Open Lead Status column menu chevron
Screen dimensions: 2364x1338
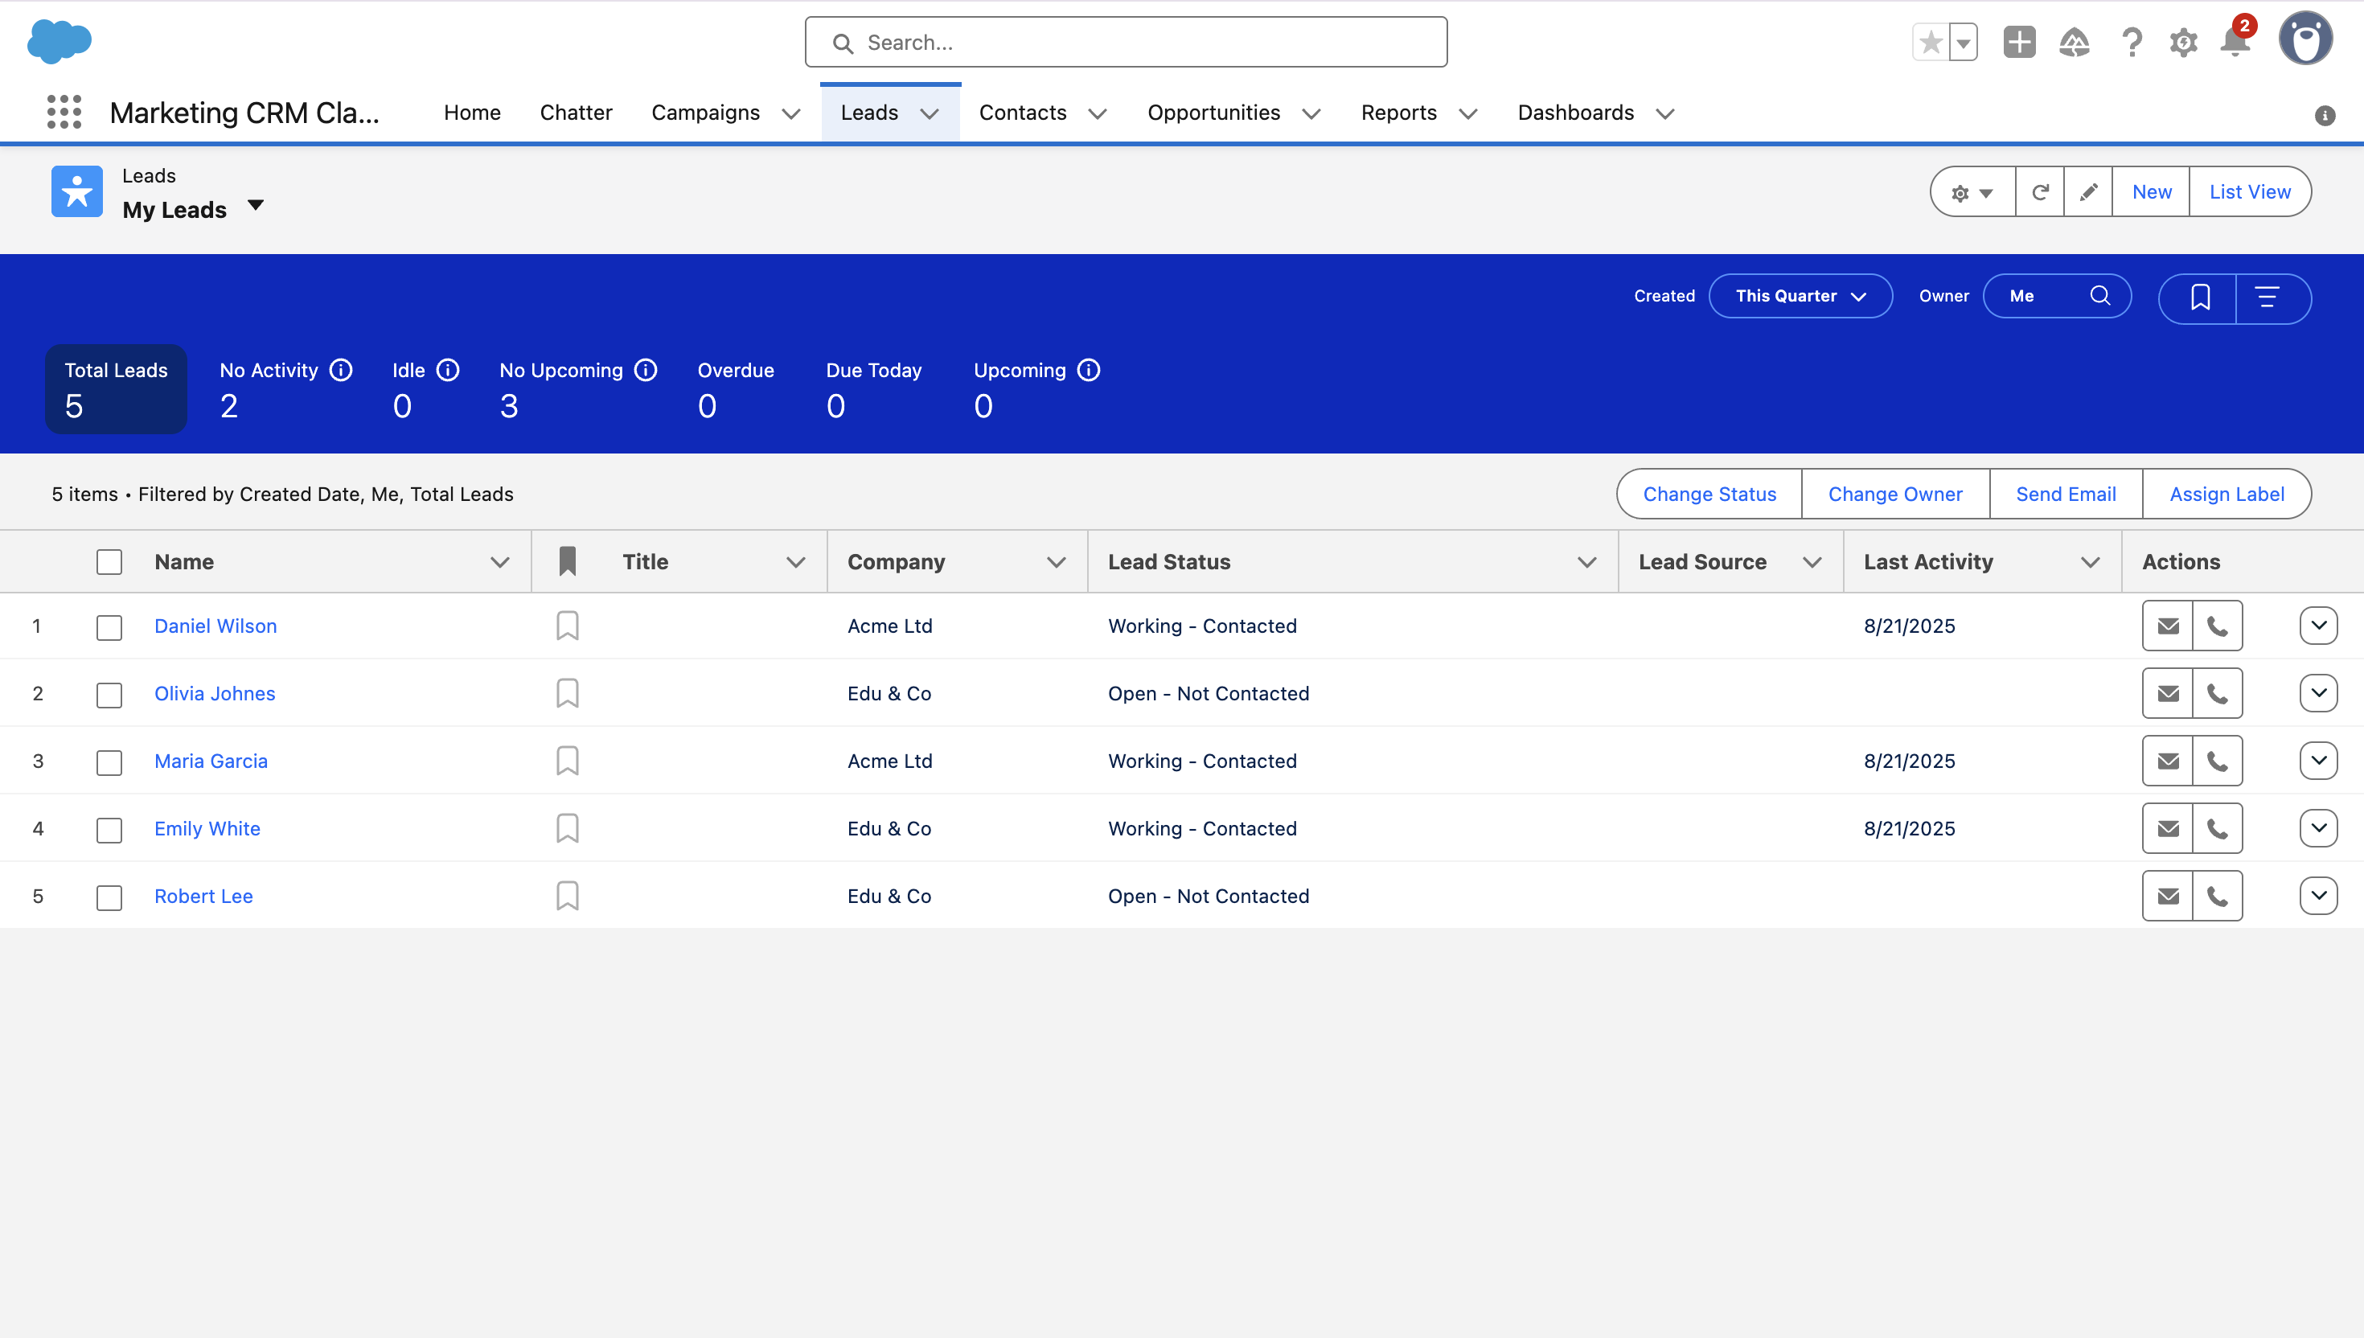[1586, 562]
